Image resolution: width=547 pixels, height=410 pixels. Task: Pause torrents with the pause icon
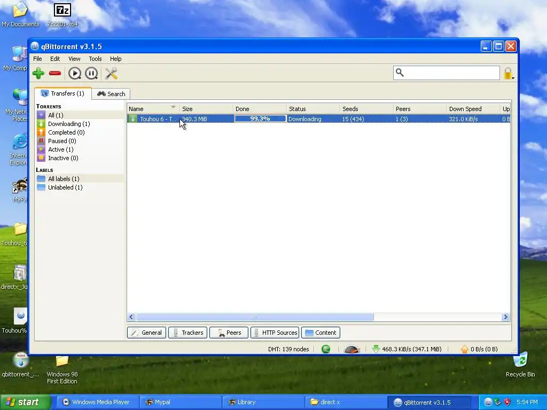[x=91, y=74]
